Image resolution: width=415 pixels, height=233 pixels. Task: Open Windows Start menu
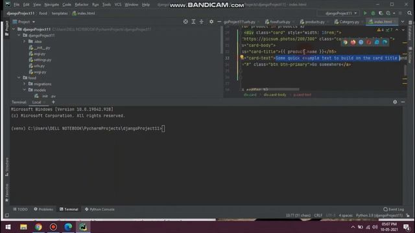(8, 227)
